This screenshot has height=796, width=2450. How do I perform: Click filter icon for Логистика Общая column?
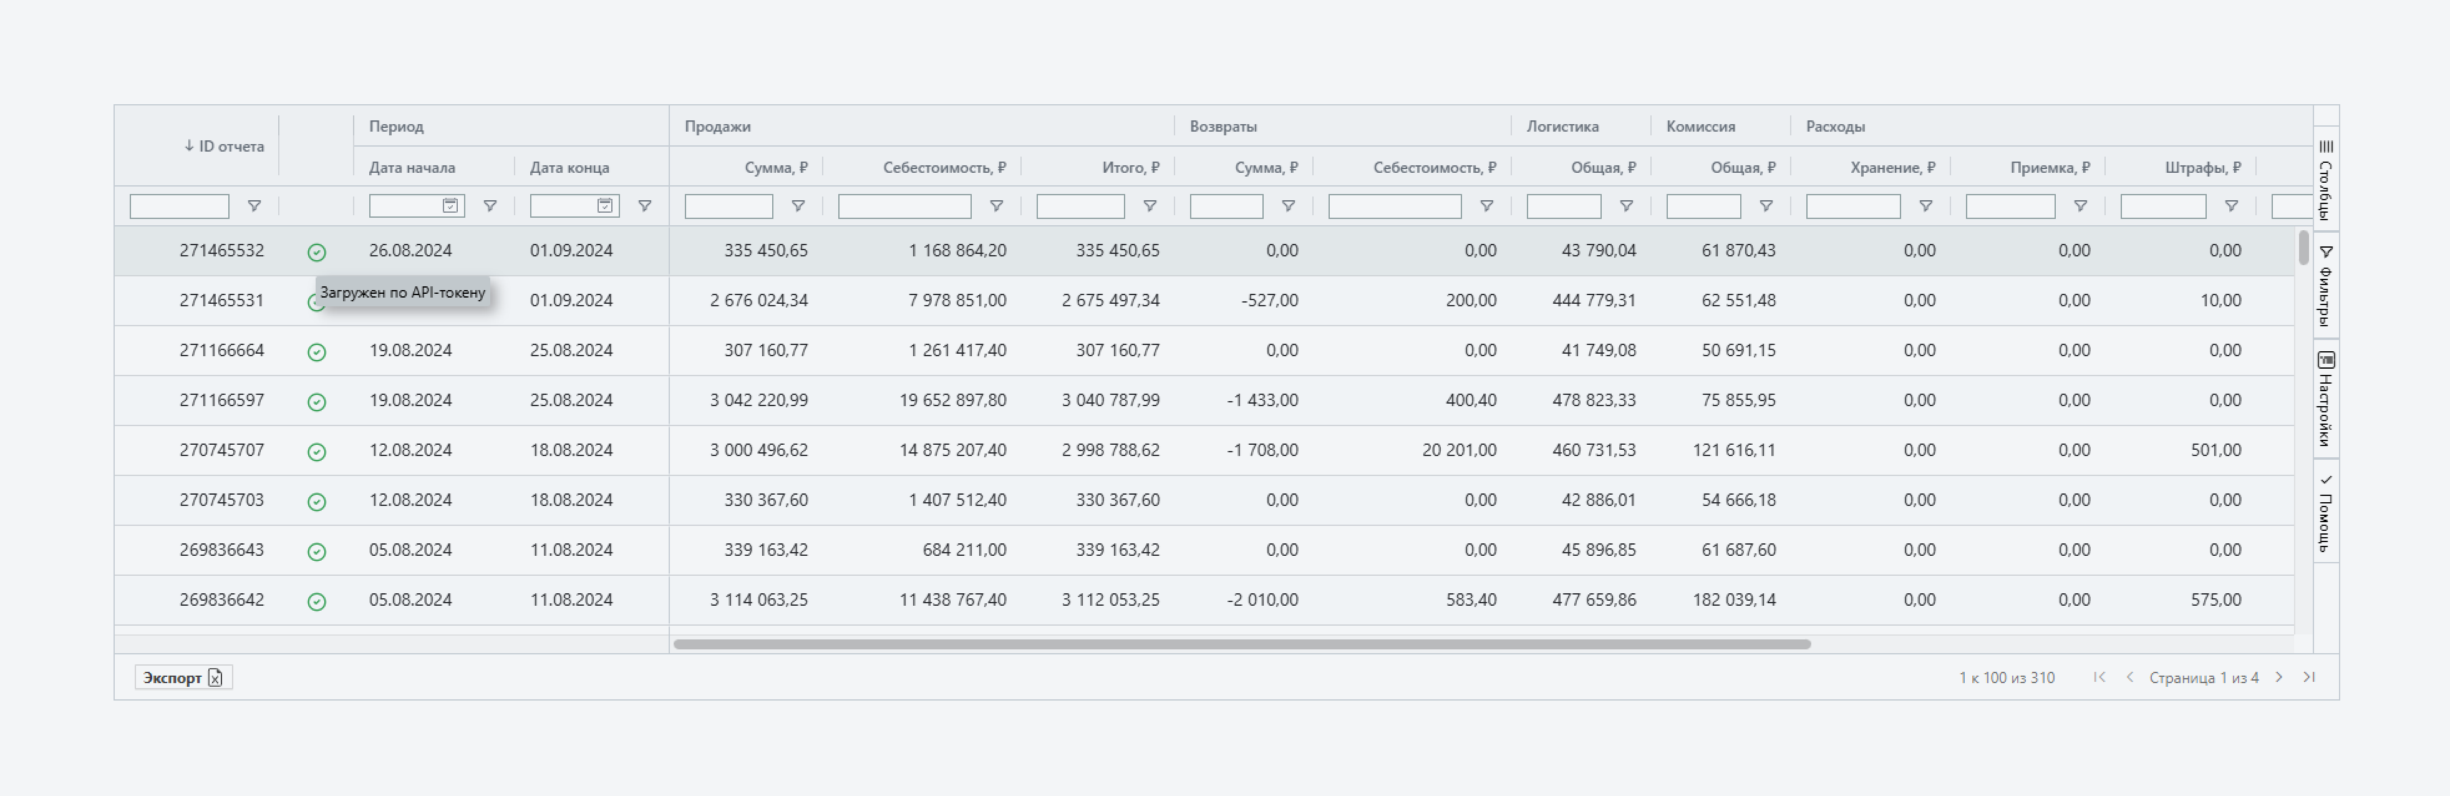click(x=1626, y=206)
